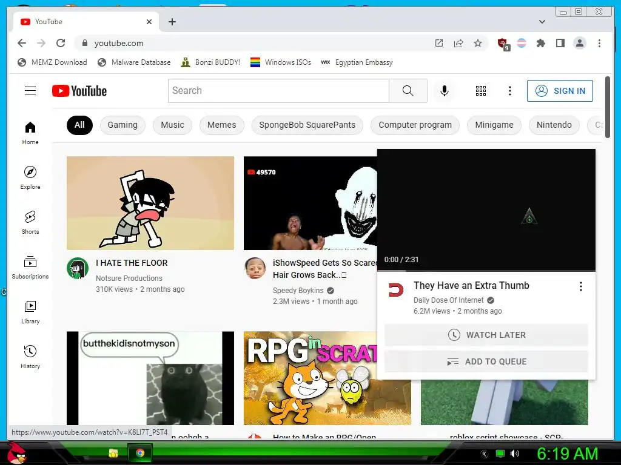Image resolution: width=621 pixels, height=465 pixels.
Task: Open the Bonzi BUDDY! bookmark
Action: coord(210,62)
